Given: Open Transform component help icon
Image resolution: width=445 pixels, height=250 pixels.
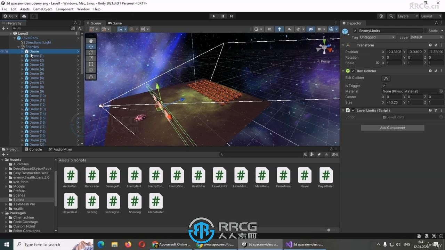Looking at the screenshot, I should pyautogui.click(x=430, y=45).
